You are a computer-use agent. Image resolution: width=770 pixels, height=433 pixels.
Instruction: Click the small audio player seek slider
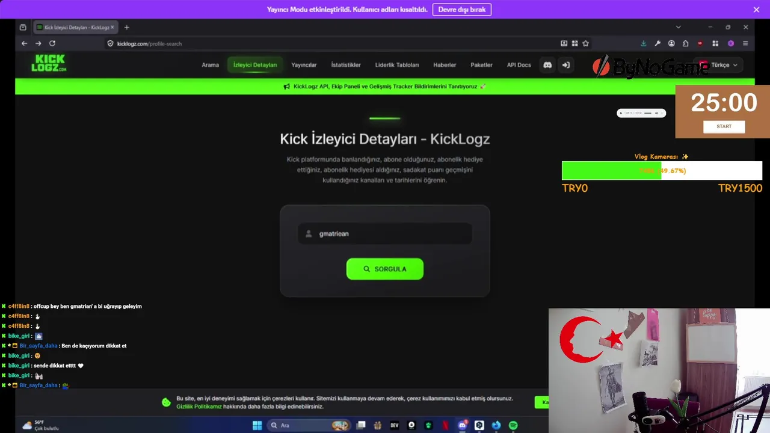coord(648,113)
